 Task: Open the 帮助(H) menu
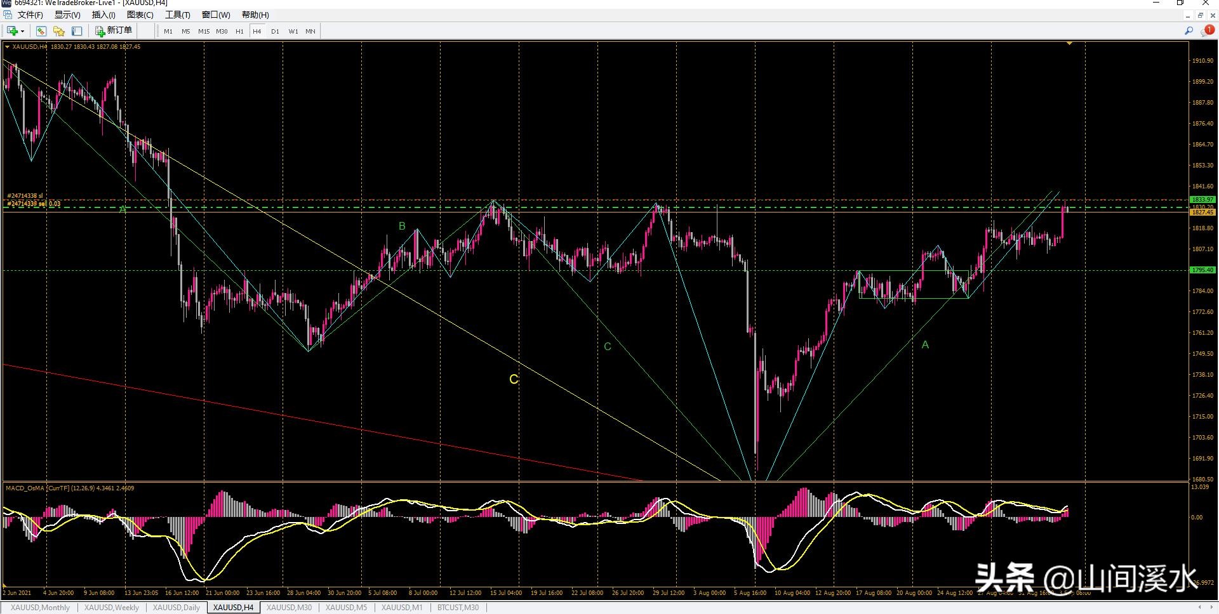pos(255,15)
